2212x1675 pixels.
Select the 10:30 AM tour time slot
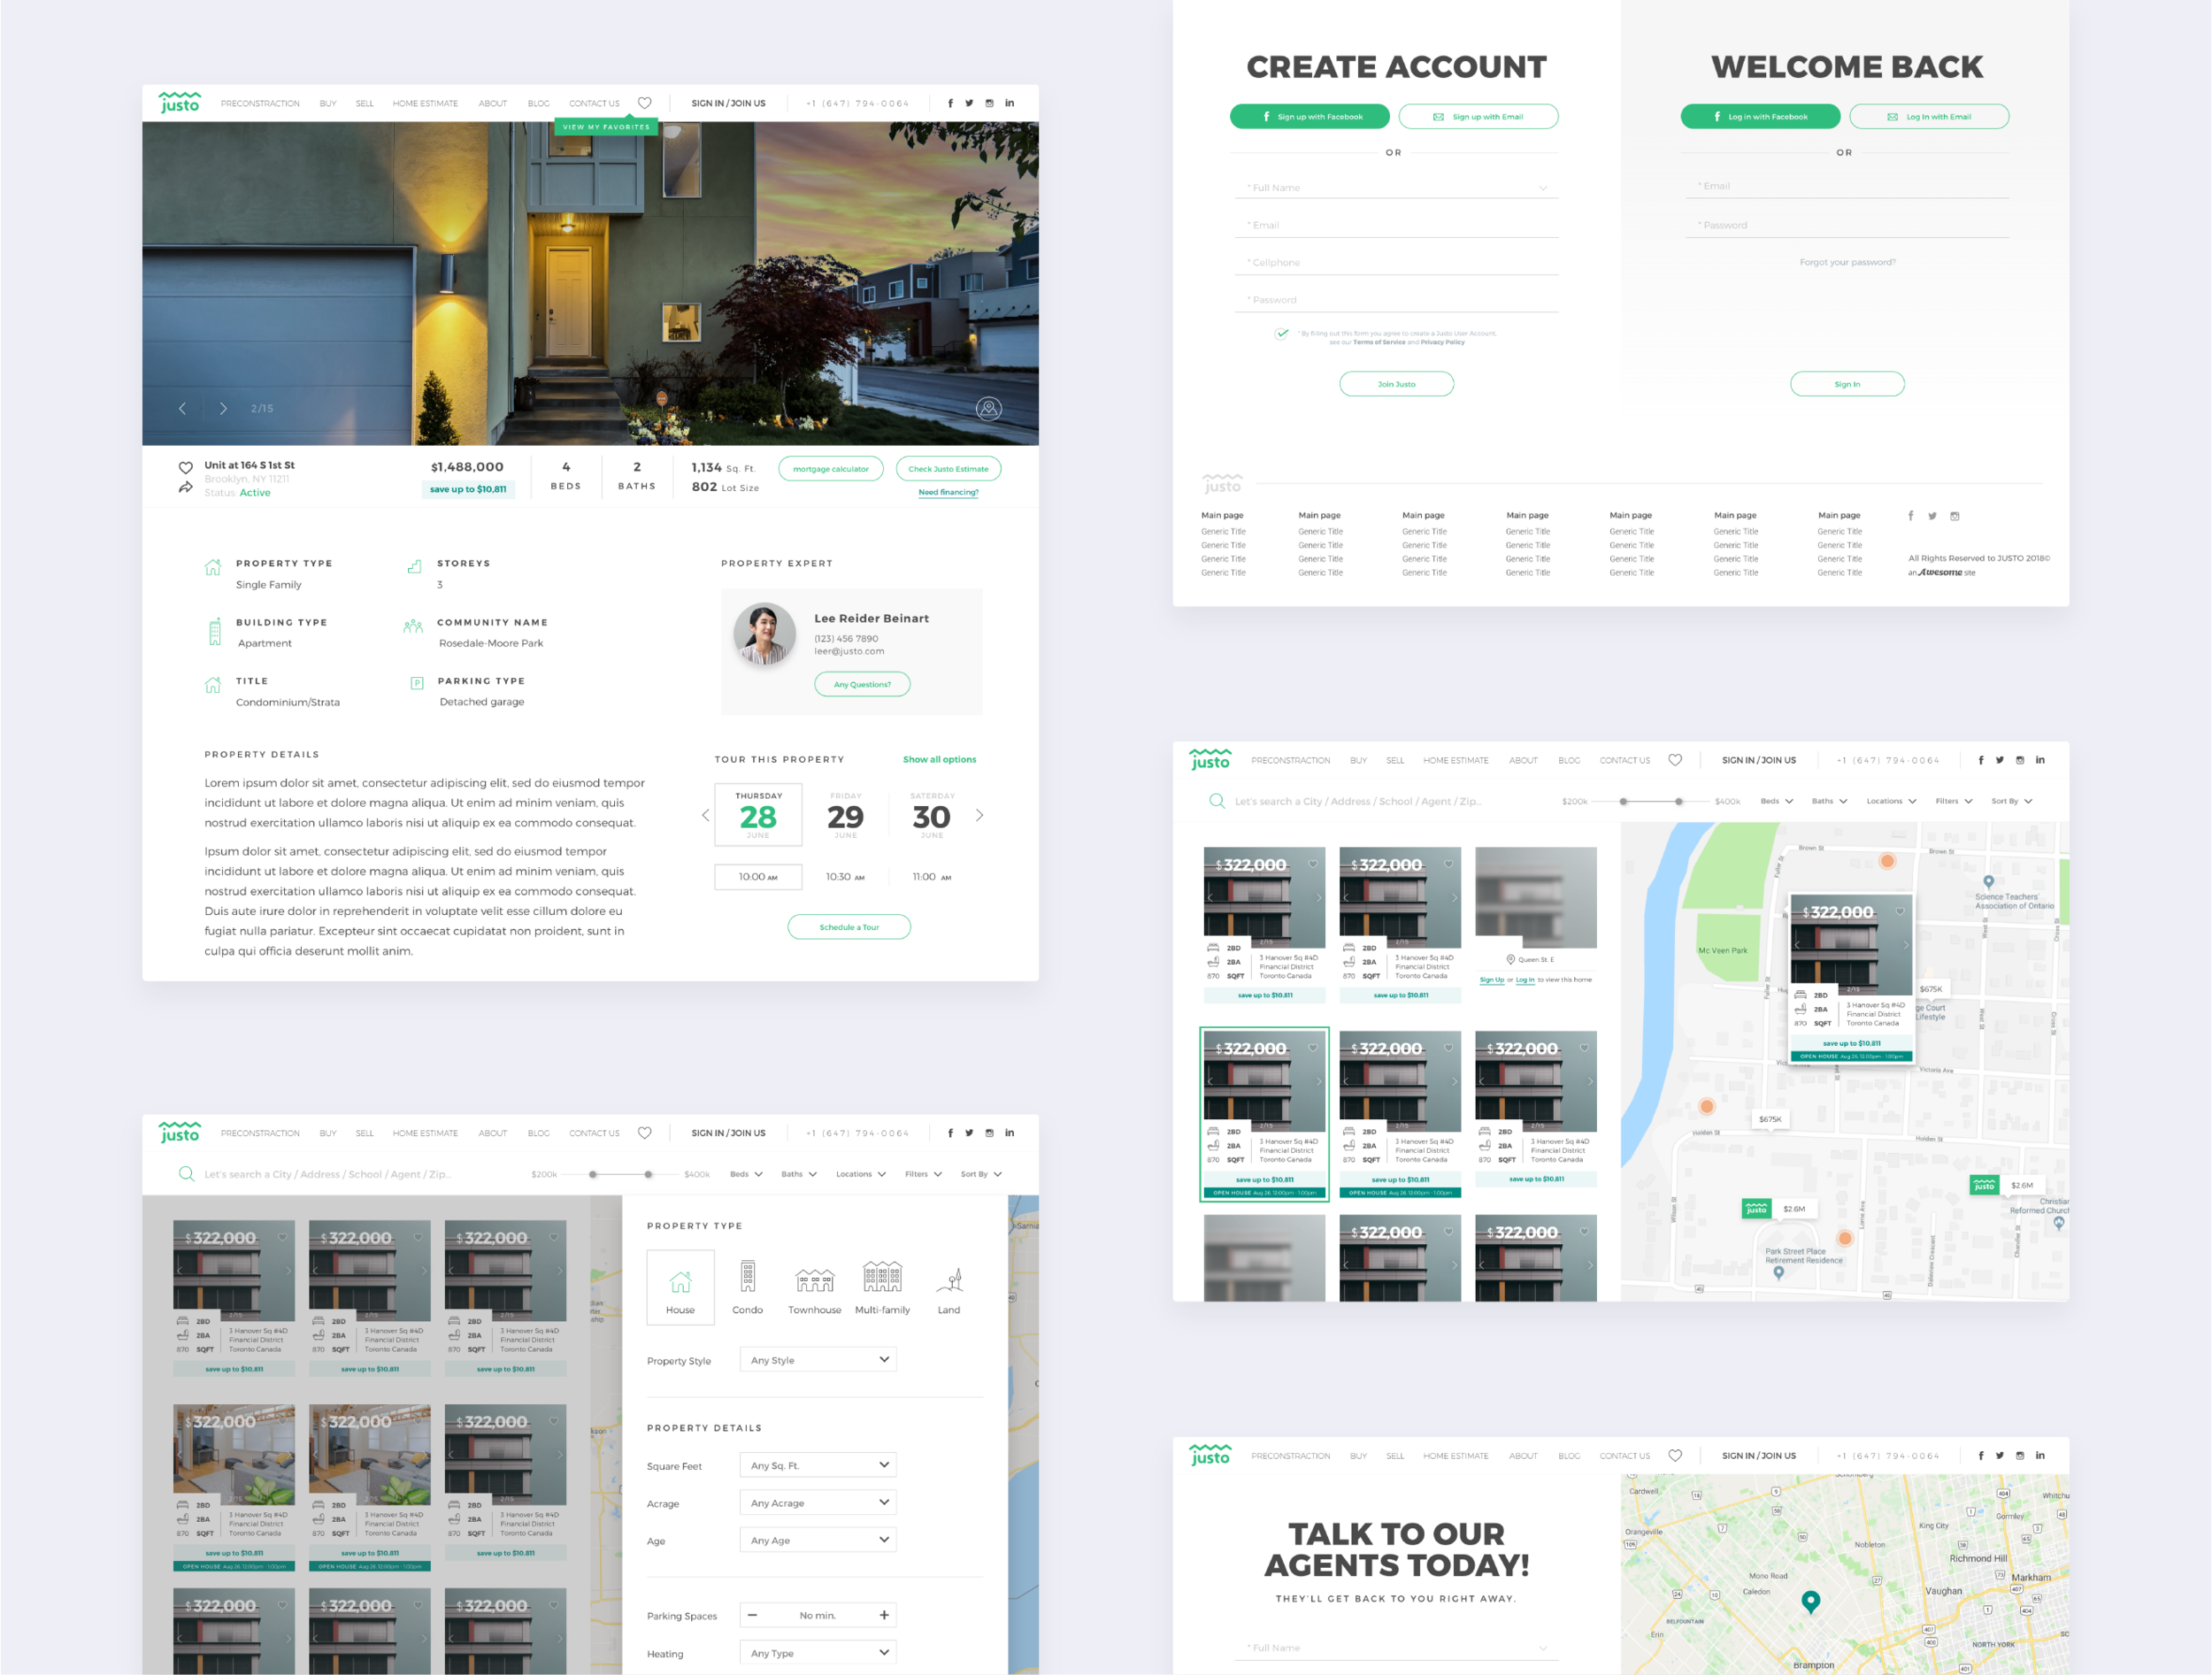tap(845, 877)
